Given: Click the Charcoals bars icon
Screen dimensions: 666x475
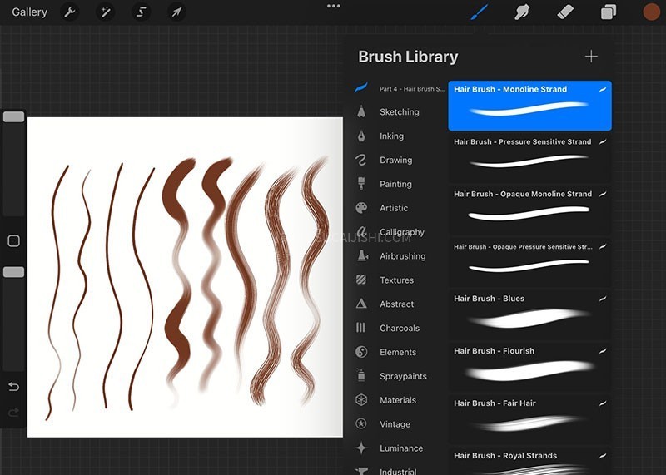Looking at the screenshot, I should point(360,328).
